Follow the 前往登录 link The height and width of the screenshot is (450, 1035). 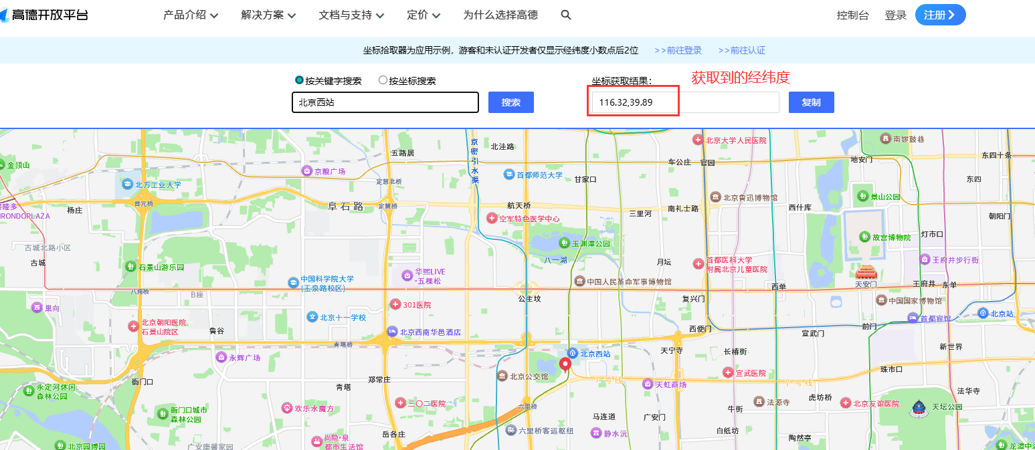pos(678,50)
